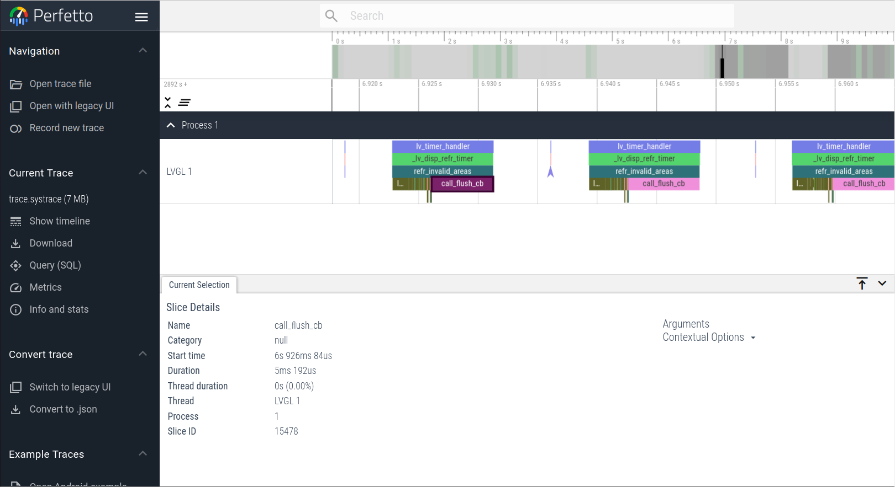Click the 6.940 s time ruler label
895x487 pixels.
610,84
